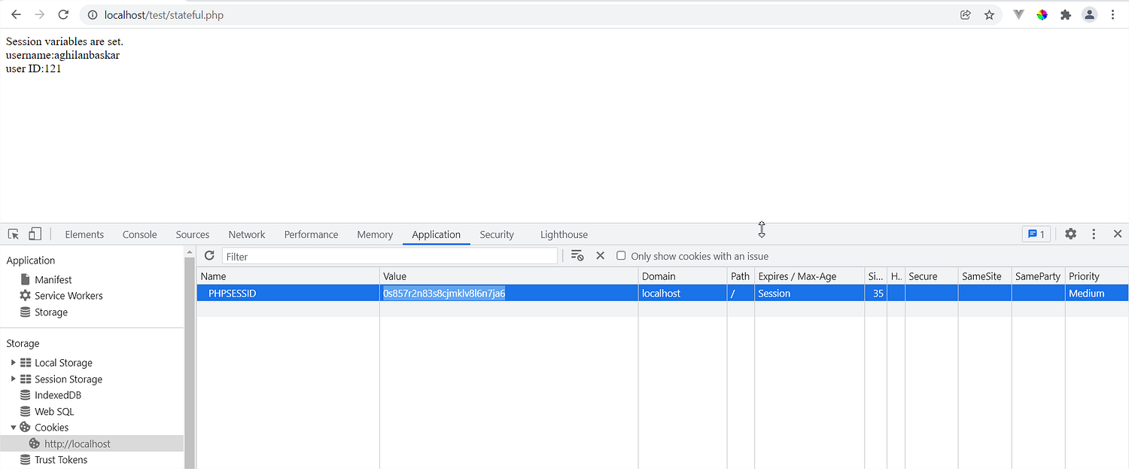The width and height of the screenshot is (1129, 469).
Task: Open the issues counter badge
Action: (x=1036, y=234)
